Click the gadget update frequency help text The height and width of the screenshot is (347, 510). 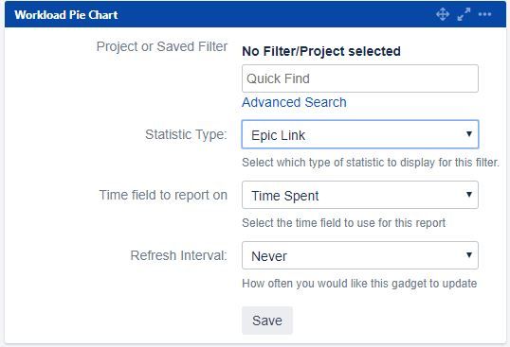(x=359, y=284)
